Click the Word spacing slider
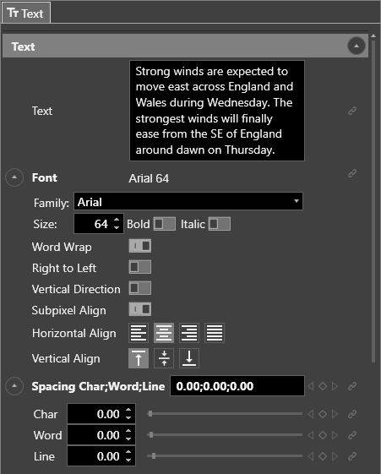The image size is (381, 474). click(x=225, y=434)
